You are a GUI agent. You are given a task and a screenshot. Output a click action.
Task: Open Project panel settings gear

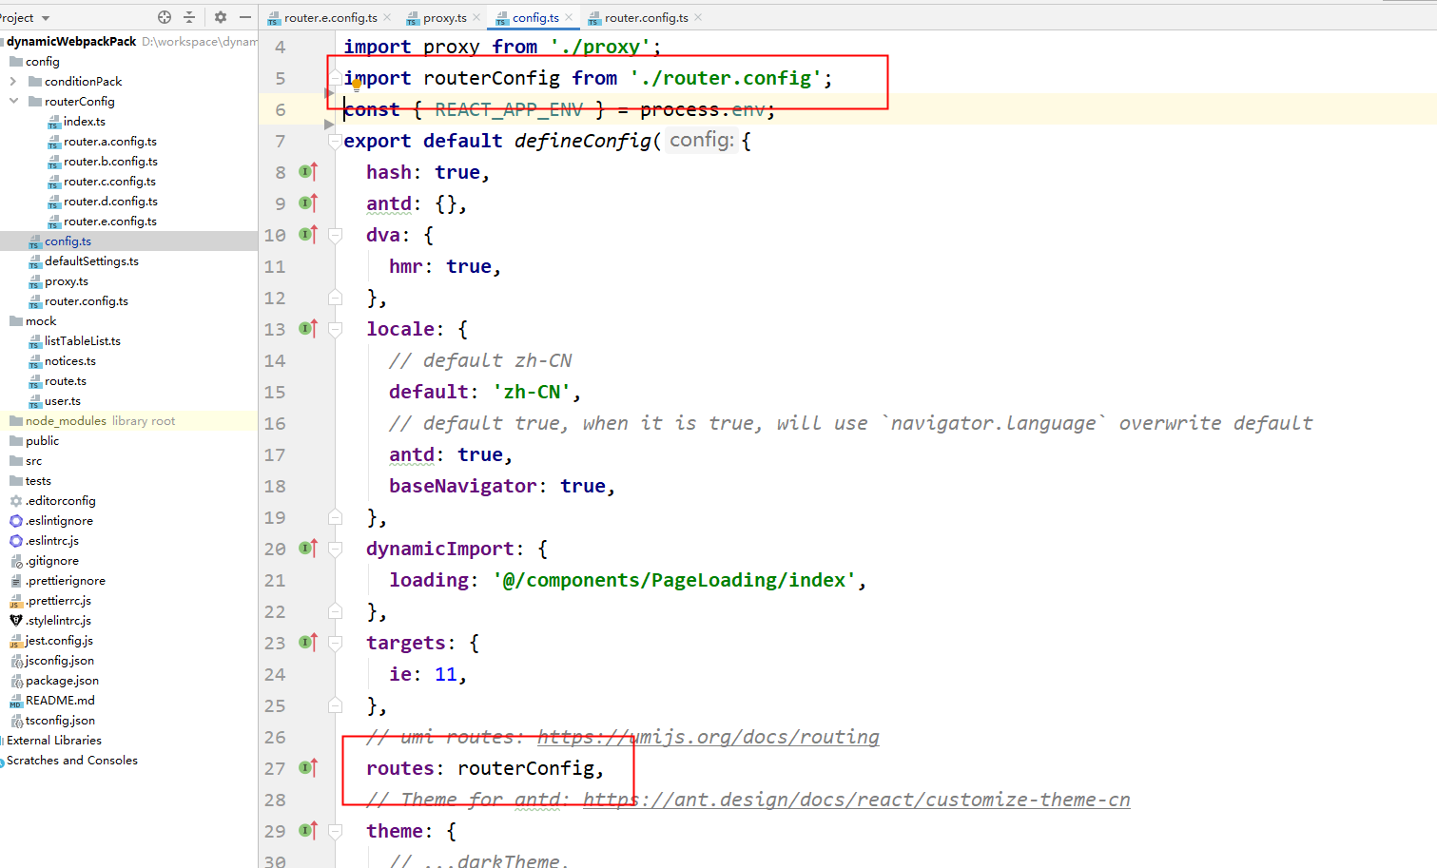(x=221, y=17)
